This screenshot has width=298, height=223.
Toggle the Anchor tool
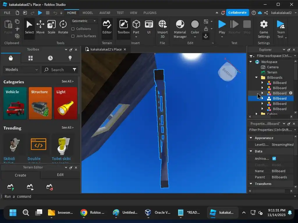coord(206,36)
